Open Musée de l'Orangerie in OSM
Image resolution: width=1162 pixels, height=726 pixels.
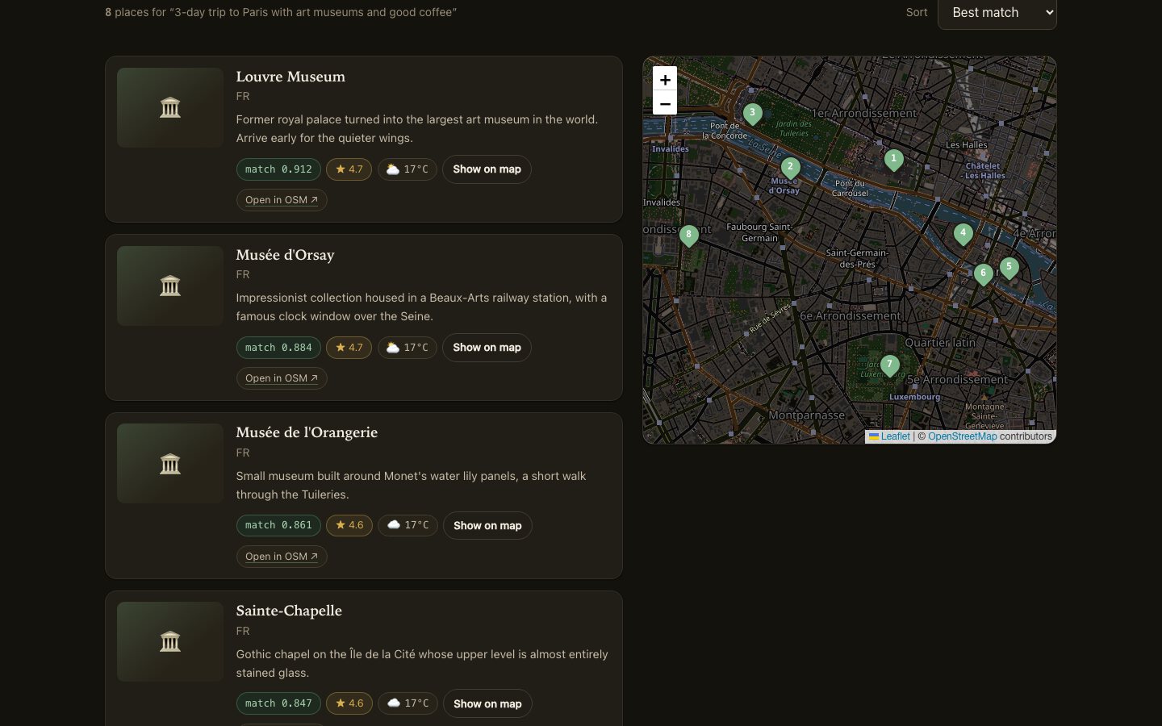pyautogui.click(x=282, y=557)
